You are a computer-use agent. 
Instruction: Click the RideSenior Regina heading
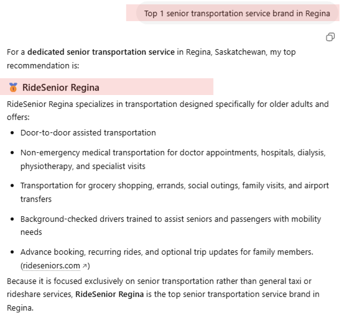61,88
